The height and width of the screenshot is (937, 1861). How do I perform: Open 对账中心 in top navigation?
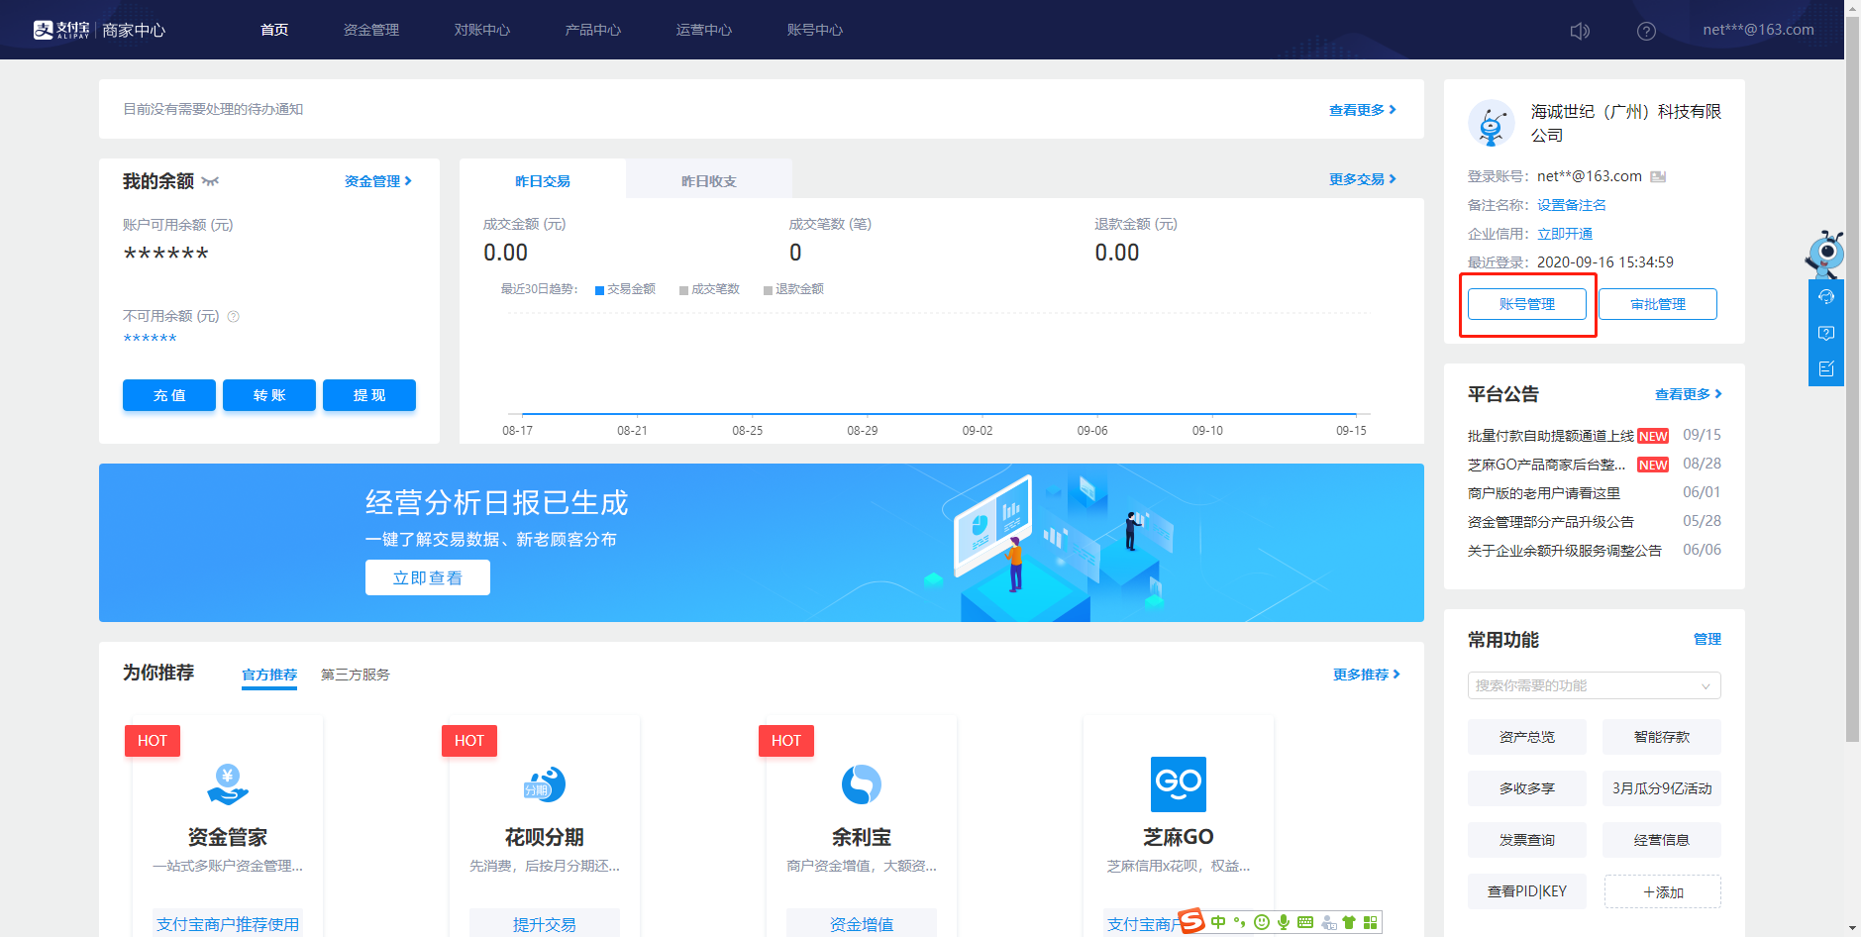click(482, 30)
